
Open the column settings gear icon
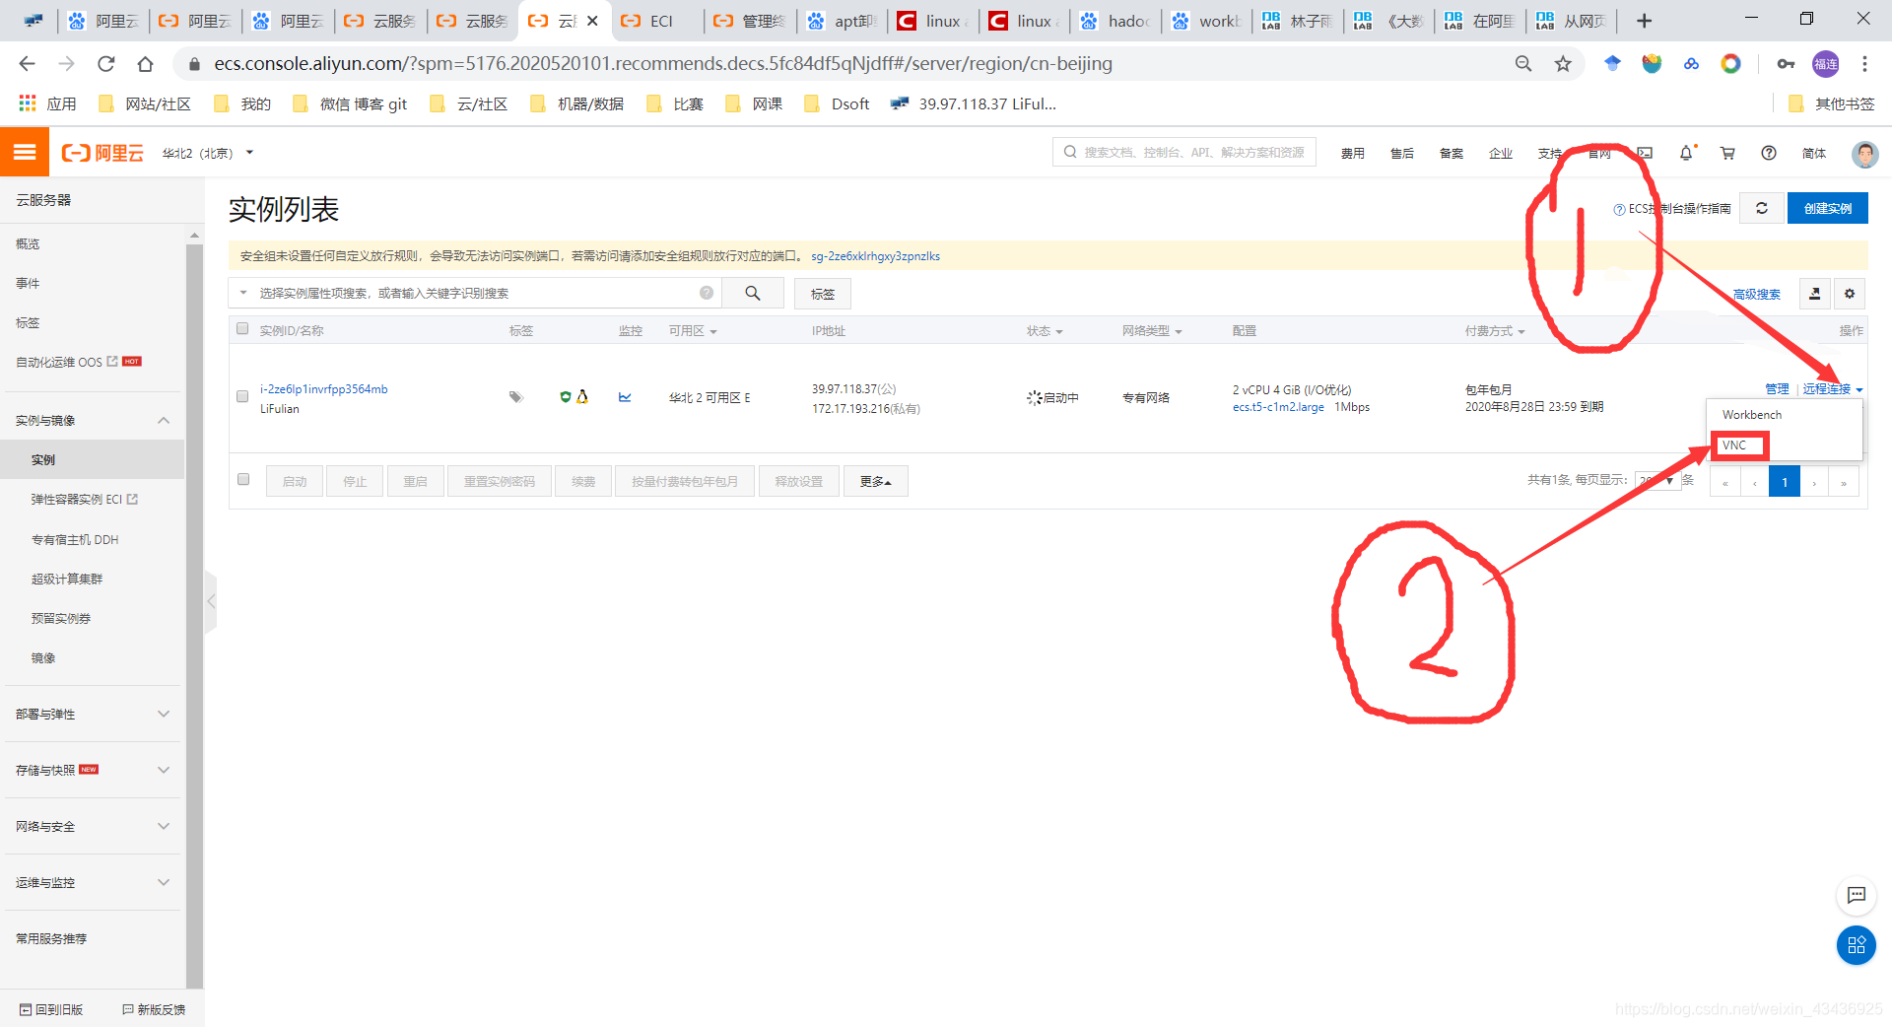[1850, 294]
